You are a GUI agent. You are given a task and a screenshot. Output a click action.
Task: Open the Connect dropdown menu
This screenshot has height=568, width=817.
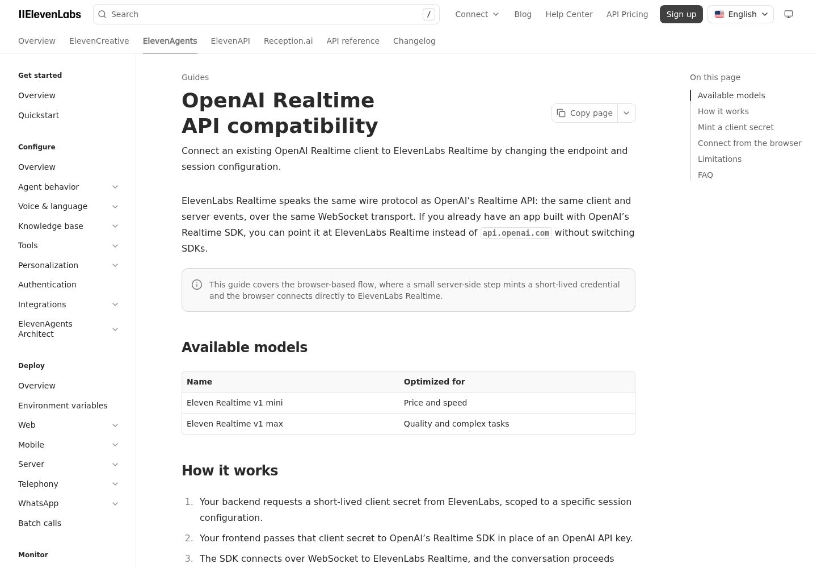coord(477,14)
